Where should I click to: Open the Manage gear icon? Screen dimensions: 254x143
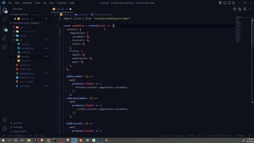click(x=4, y=129)
